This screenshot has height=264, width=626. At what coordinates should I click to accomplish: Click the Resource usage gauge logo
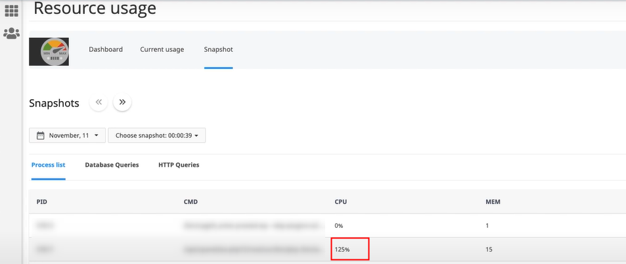[49, 51]
